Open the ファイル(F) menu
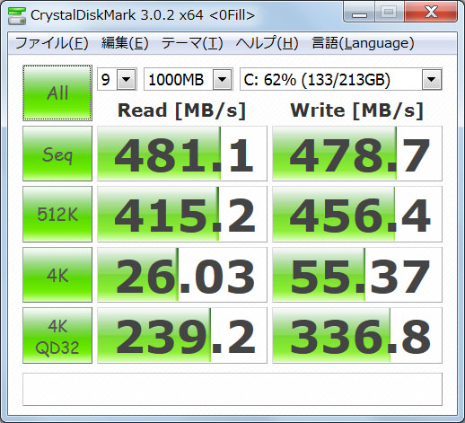This screenshot has height=423, width=465. tap(51, 43)
